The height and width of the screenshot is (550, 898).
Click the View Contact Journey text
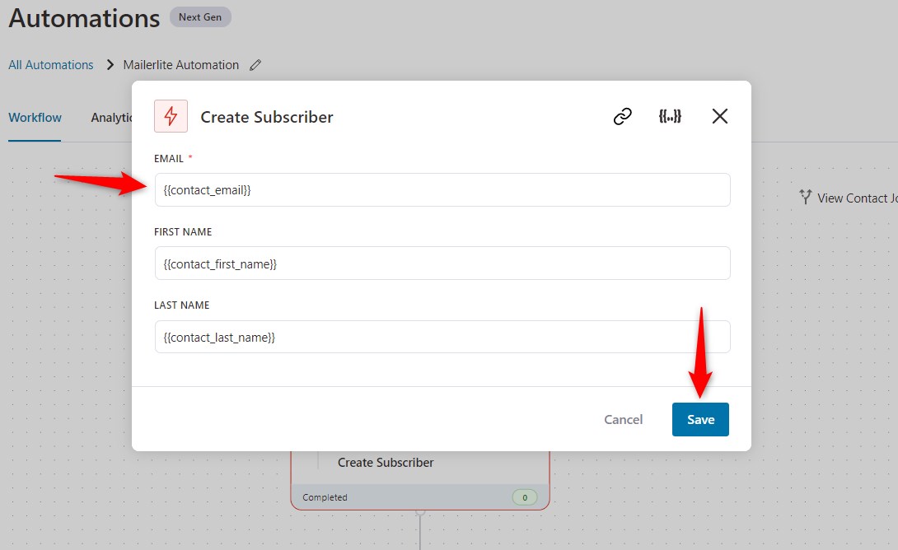tap(858, 198)
